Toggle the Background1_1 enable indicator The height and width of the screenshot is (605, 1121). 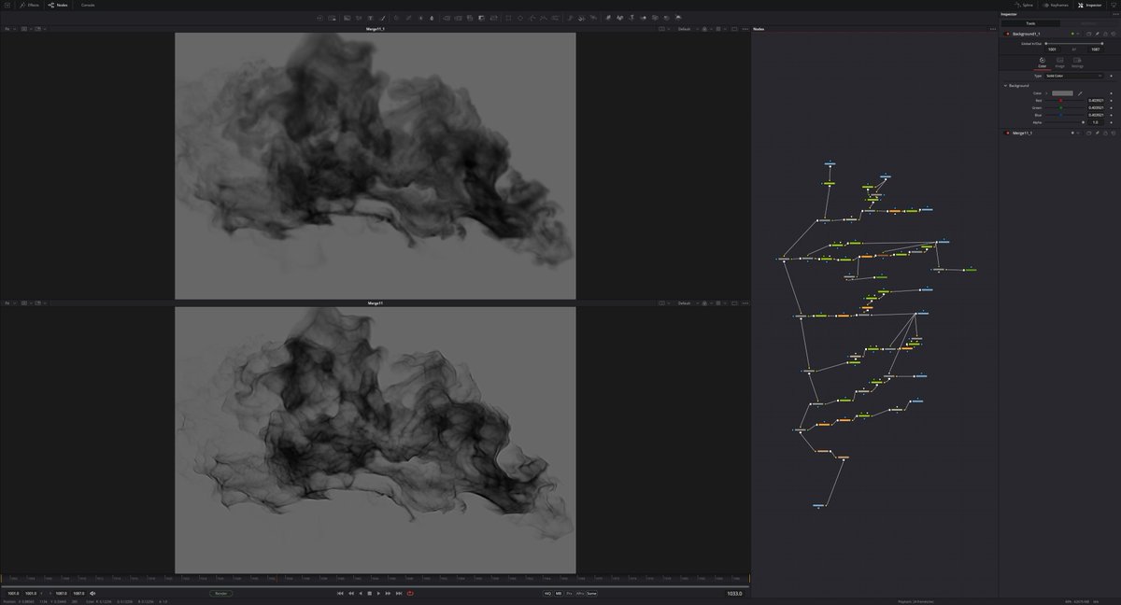tap(1007, 34)
